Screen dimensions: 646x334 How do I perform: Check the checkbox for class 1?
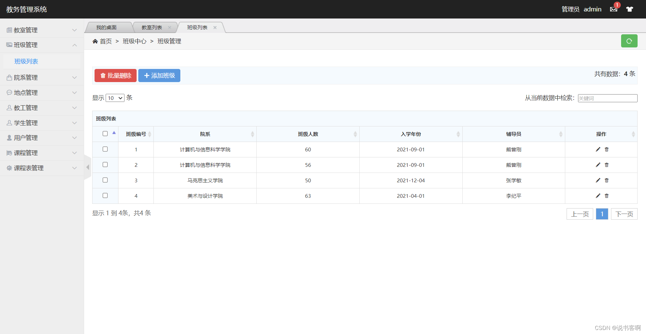click(x=105, y=149)
